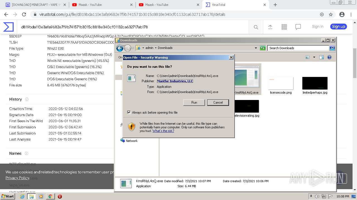Close the VirusTotal tab
357x200 pixels.
[265, 5]
